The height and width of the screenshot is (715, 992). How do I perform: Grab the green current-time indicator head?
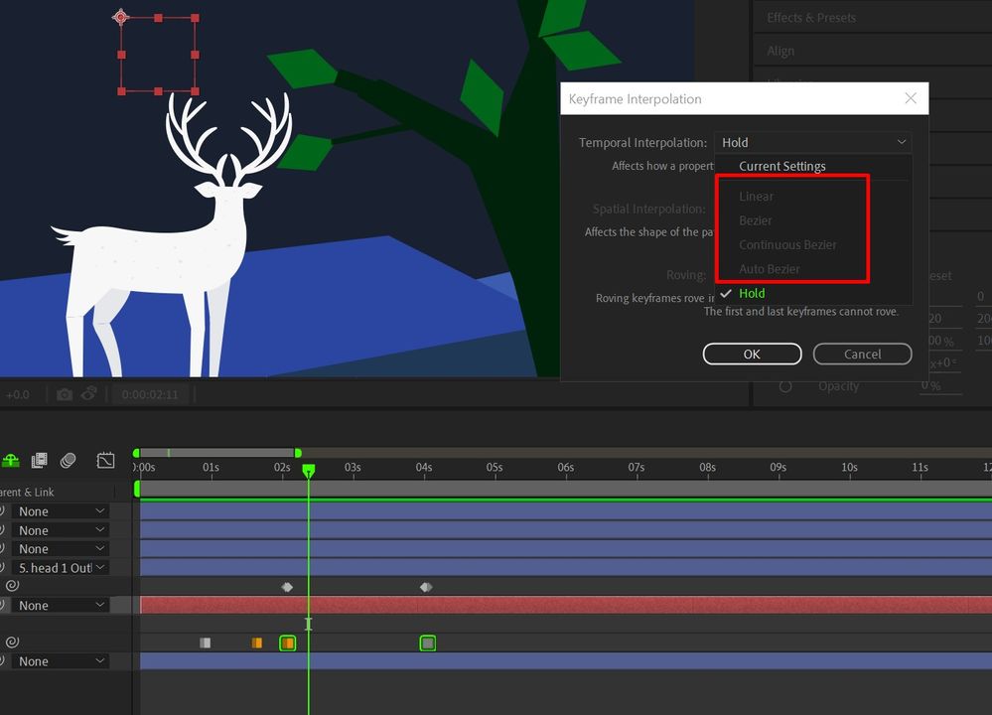coord(308,470)
